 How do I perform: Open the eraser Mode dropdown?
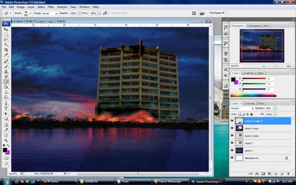tap(50, 13)
